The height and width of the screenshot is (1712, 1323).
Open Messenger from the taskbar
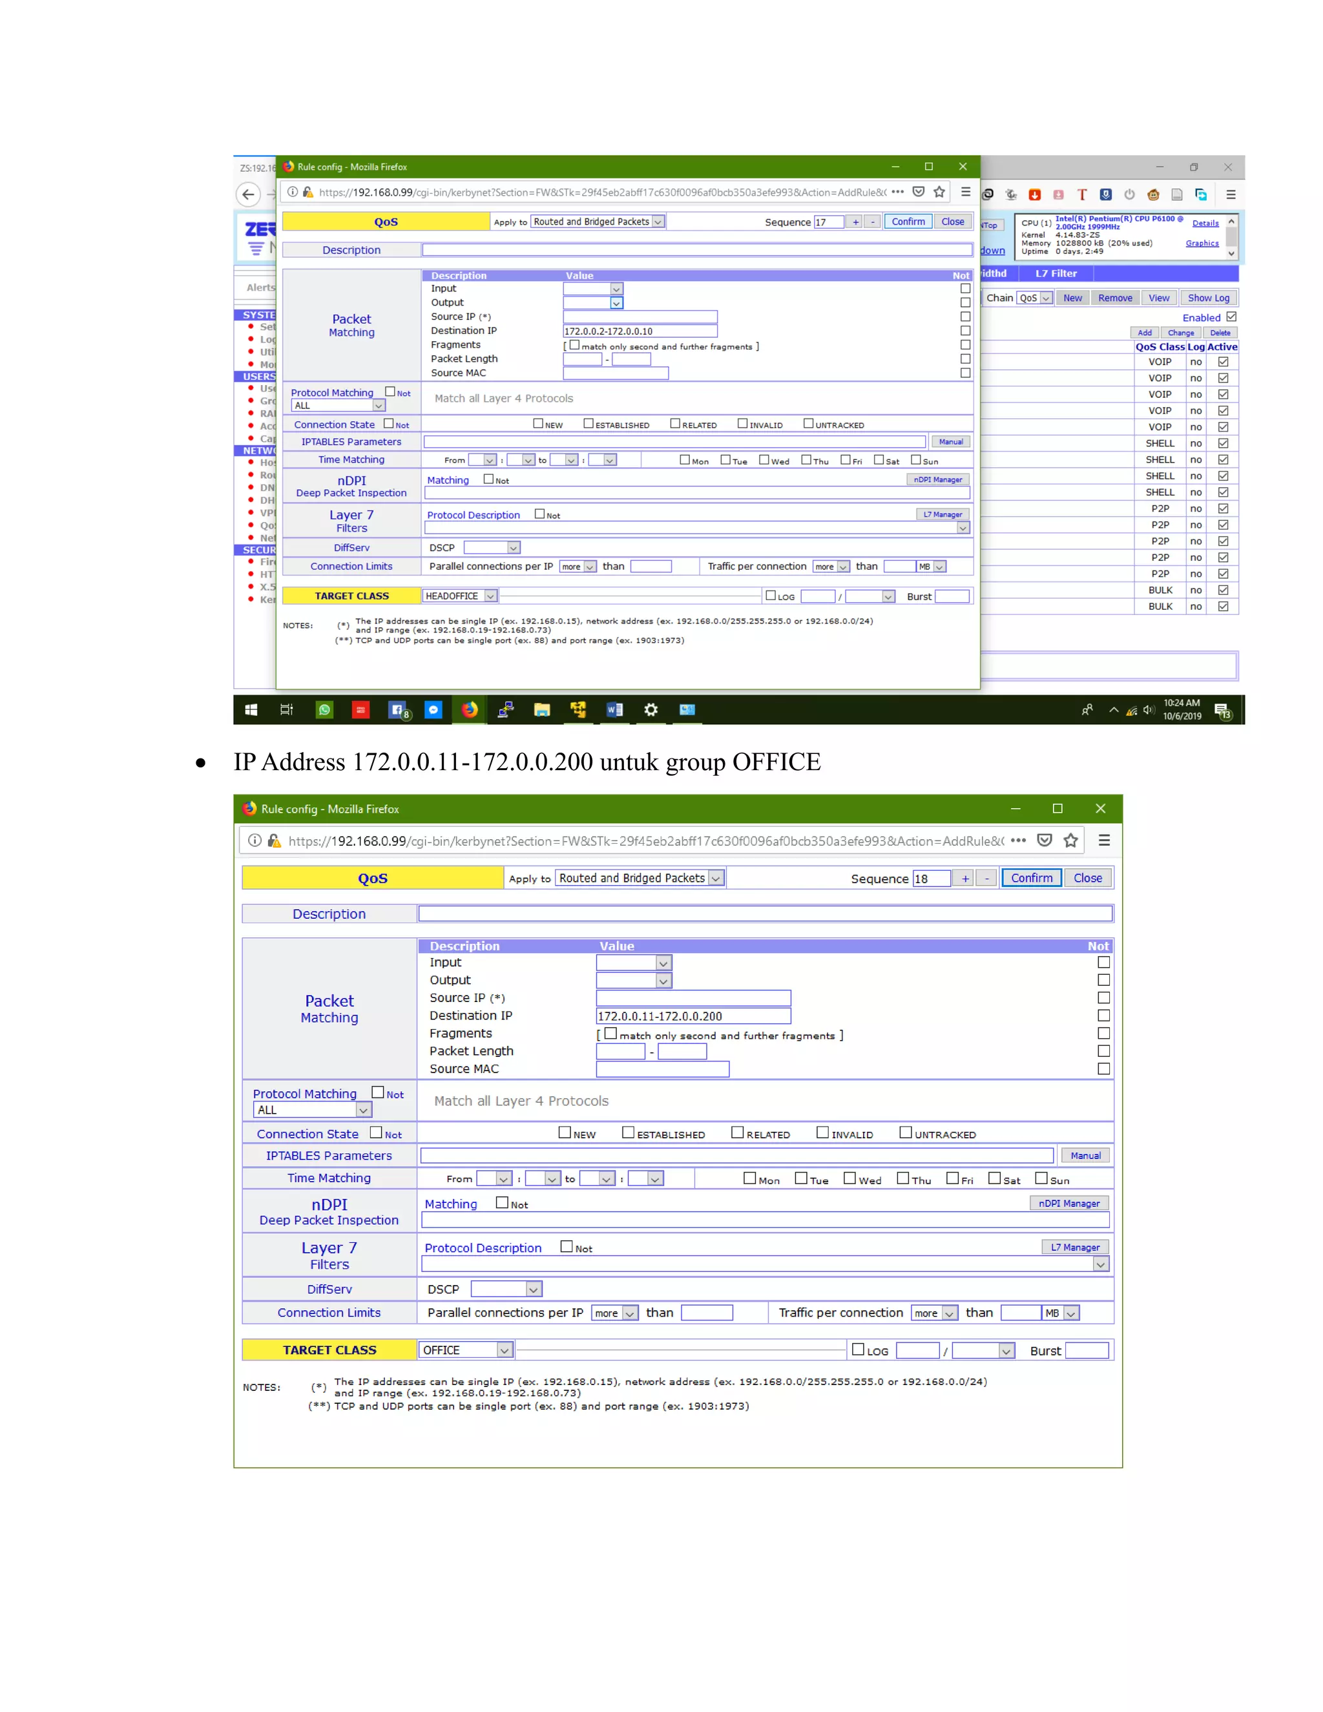coord(433,709)
